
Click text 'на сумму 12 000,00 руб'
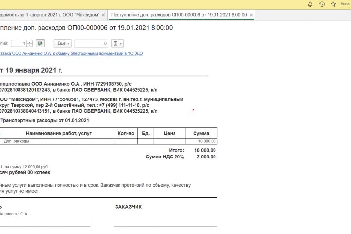26,167
